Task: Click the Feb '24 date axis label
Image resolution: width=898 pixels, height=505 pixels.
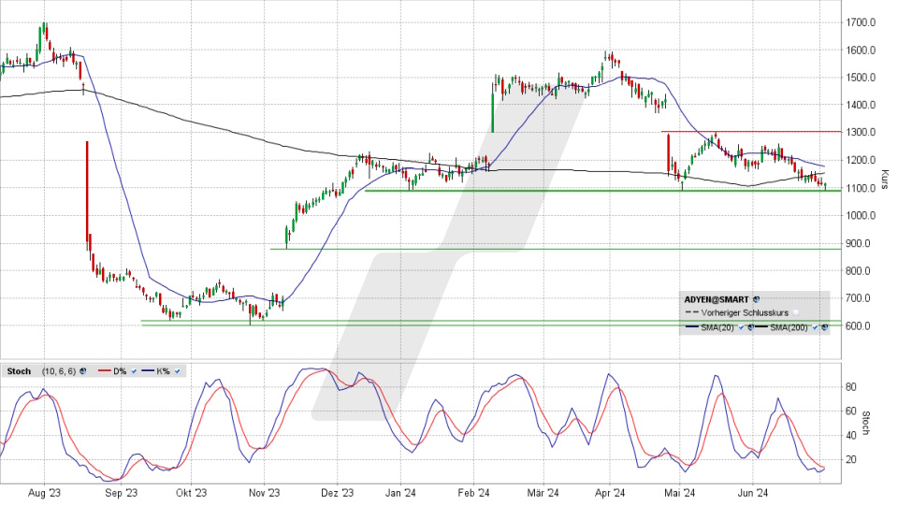Action: [473, 493]
